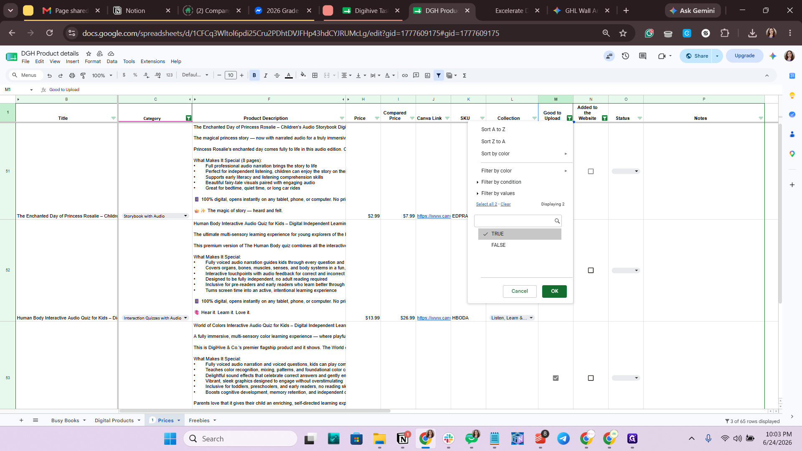Open Title column filter button
802x451 pixels.
coord(113,118)
